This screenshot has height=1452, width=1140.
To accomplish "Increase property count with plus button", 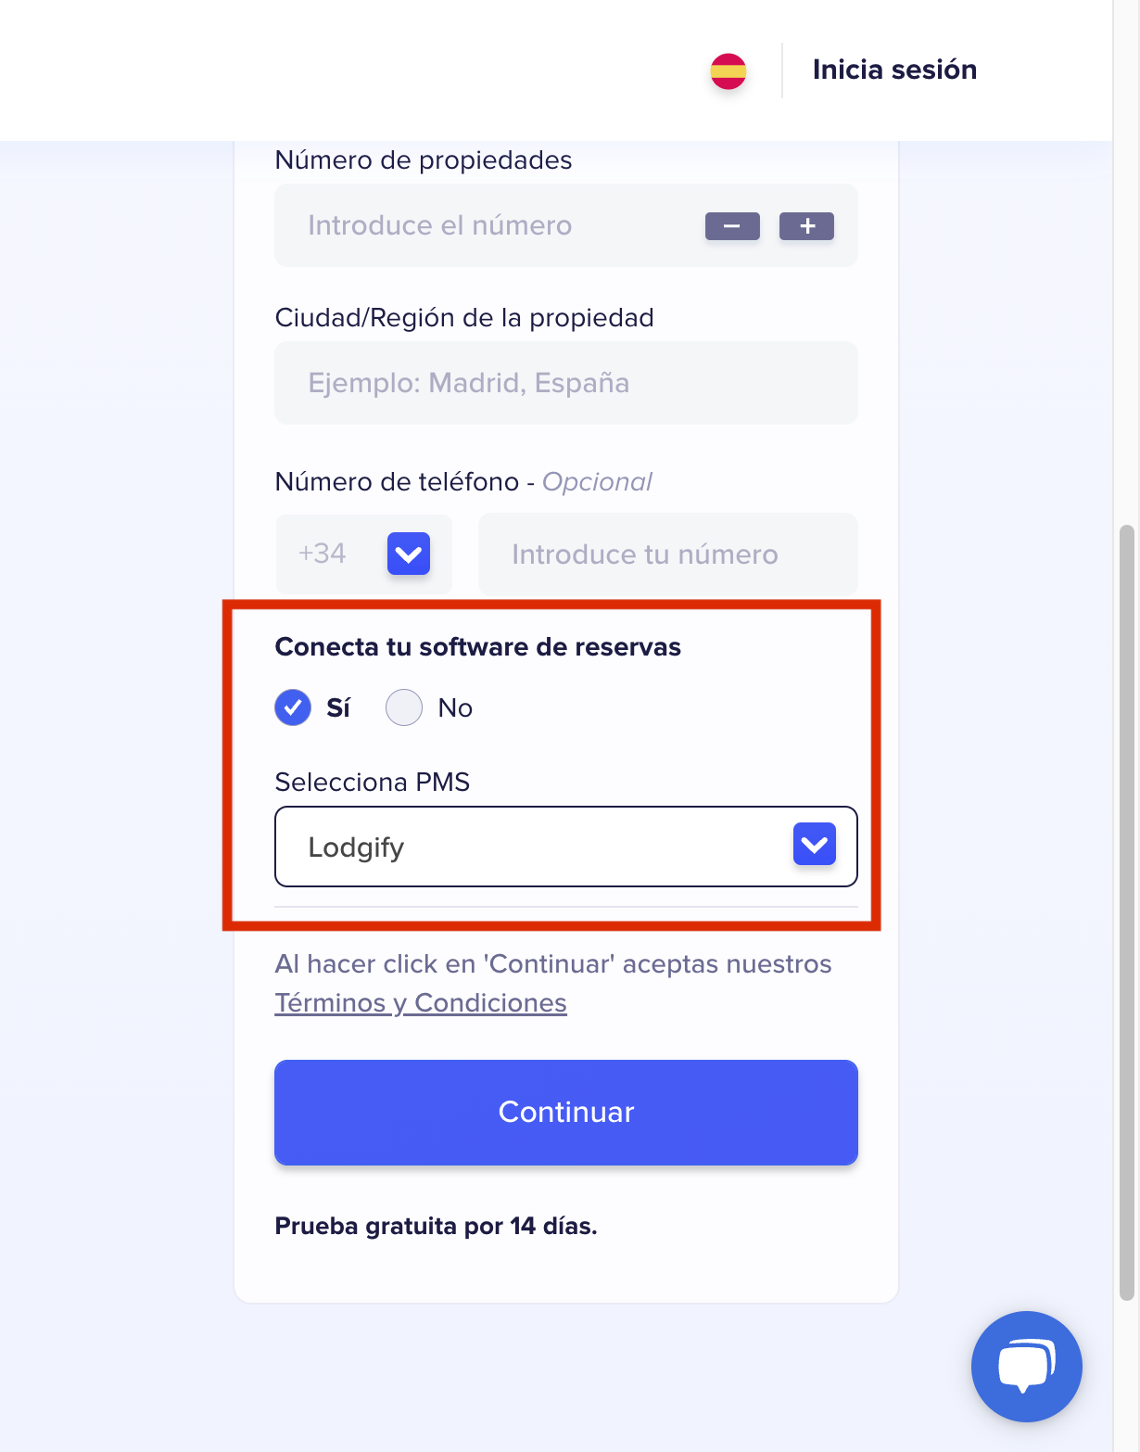I will [806, 226].
